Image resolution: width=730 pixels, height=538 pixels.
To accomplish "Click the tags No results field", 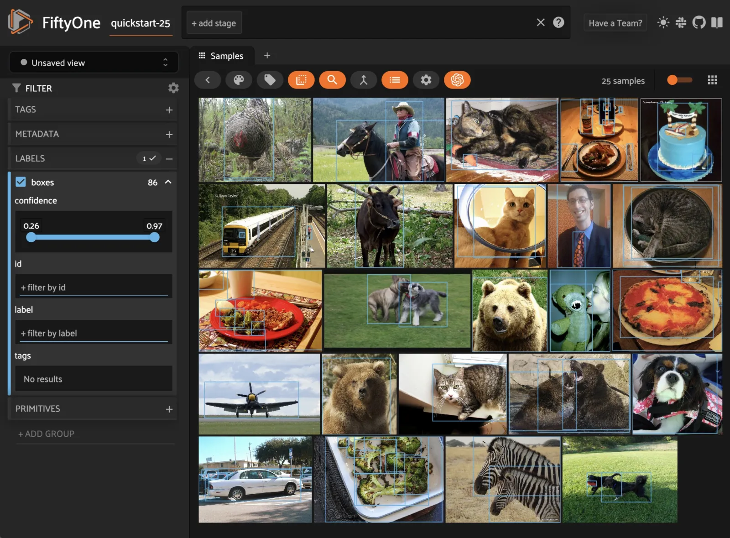I will (x=94, y=379).
